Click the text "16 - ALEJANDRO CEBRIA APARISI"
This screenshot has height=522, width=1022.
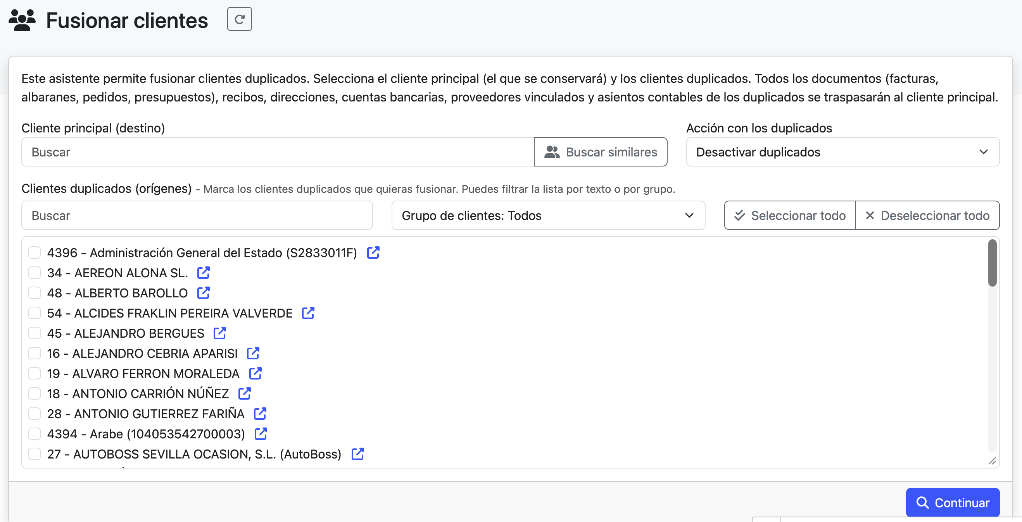coord(142,353)
